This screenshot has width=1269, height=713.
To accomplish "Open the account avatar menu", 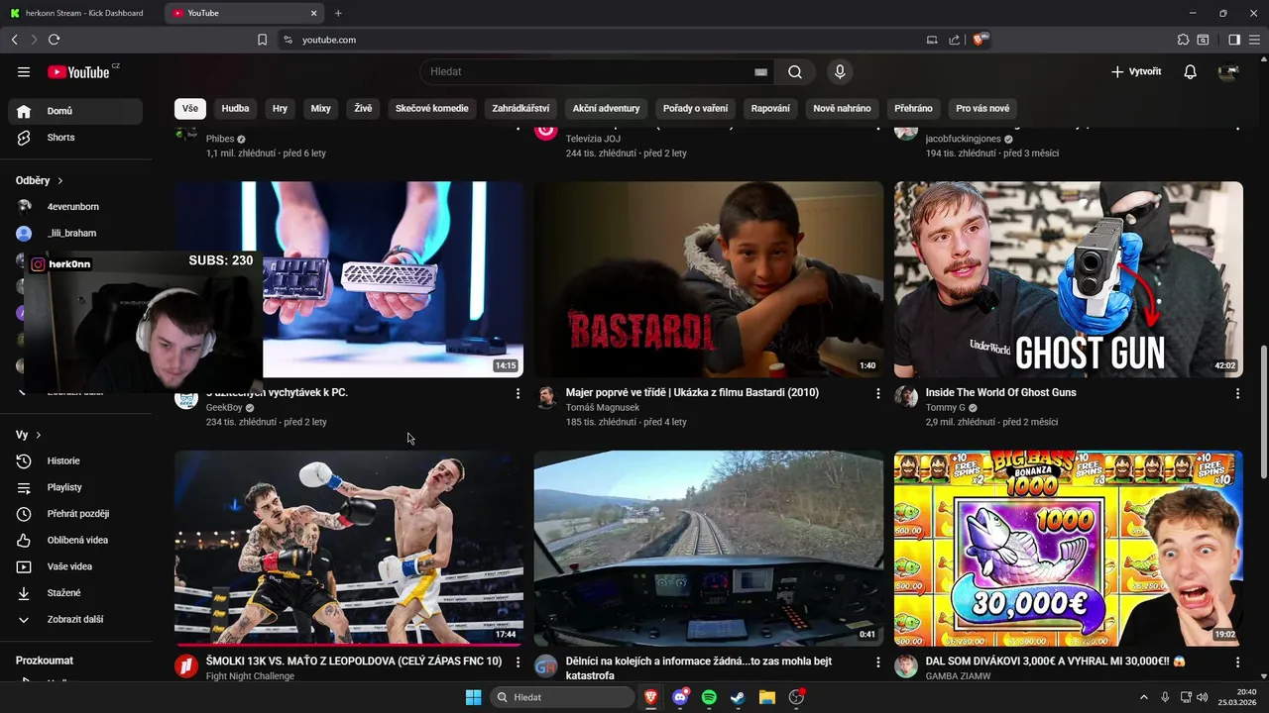I will pos(1228,71).
